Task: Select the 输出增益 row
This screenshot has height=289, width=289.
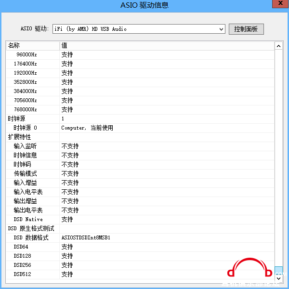Action: 140,201
